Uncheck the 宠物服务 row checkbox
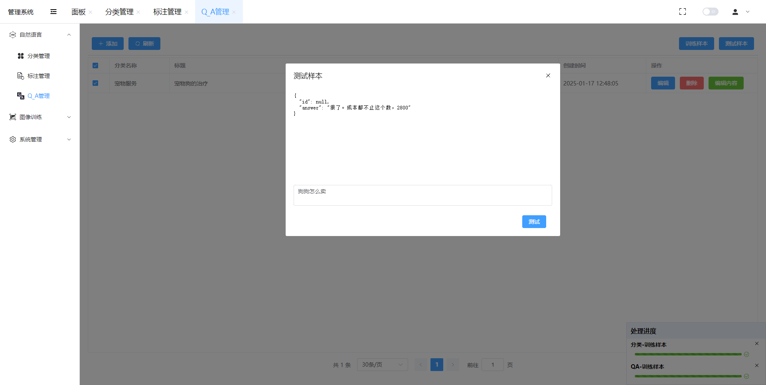Viewport: 766px width, 385px height. tap(95, 83)
